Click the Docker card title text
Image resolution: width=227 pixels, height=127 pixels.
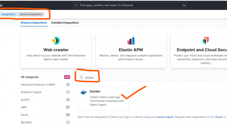pyautogui.click(x=95, y=91)
